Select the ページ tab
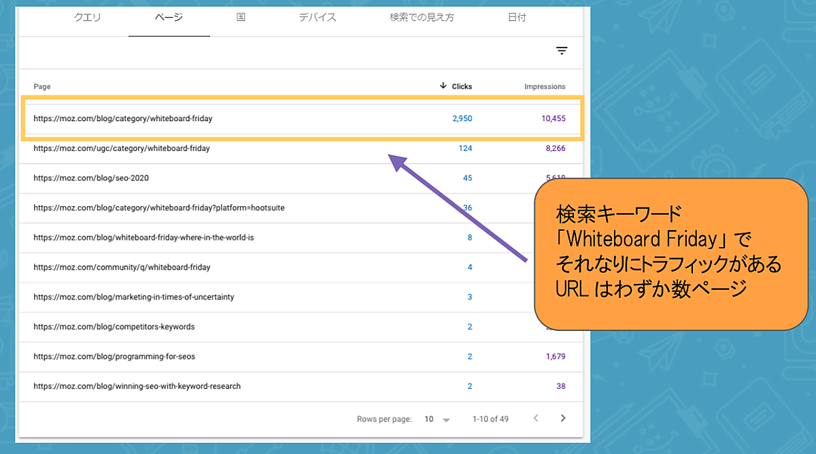This screenshot has width=816, height=454. (169, 18)
